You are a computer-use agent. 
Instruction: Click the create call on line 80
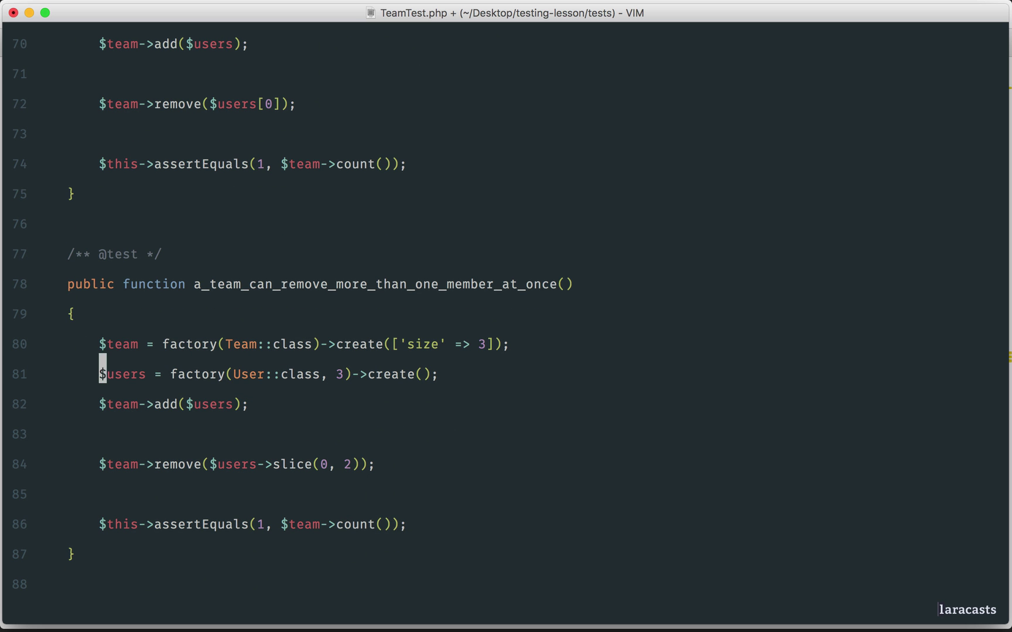(360, 344)
